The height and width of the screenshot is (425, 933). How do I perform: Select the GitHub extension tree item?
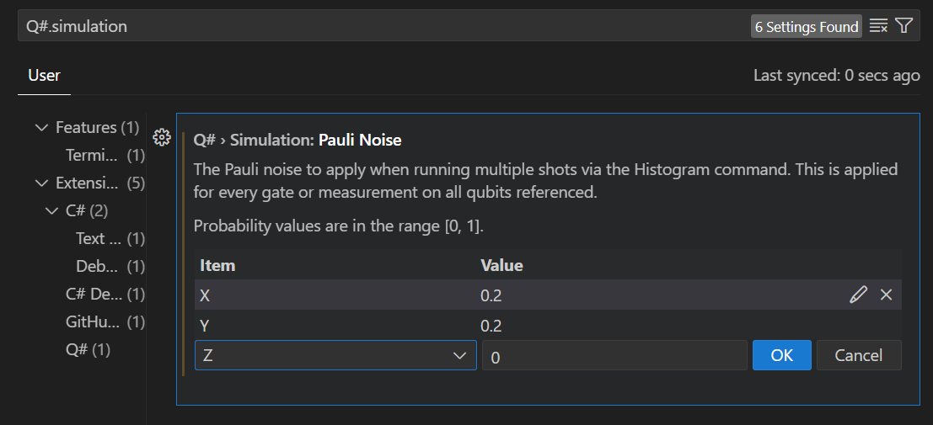(x=94, y=321)
